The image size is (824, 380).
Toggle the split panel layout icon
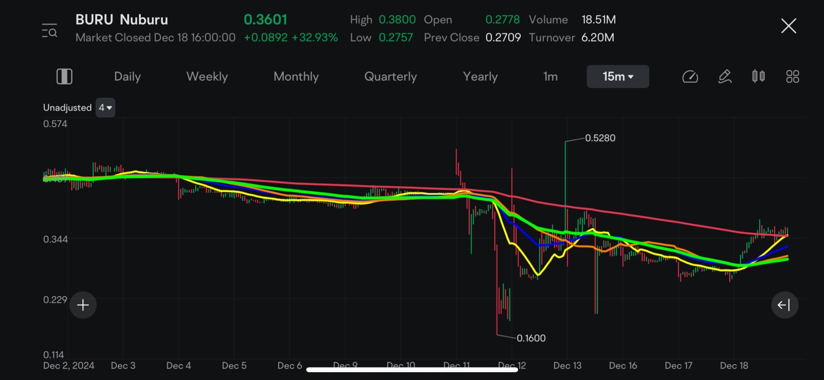(64, 77)
